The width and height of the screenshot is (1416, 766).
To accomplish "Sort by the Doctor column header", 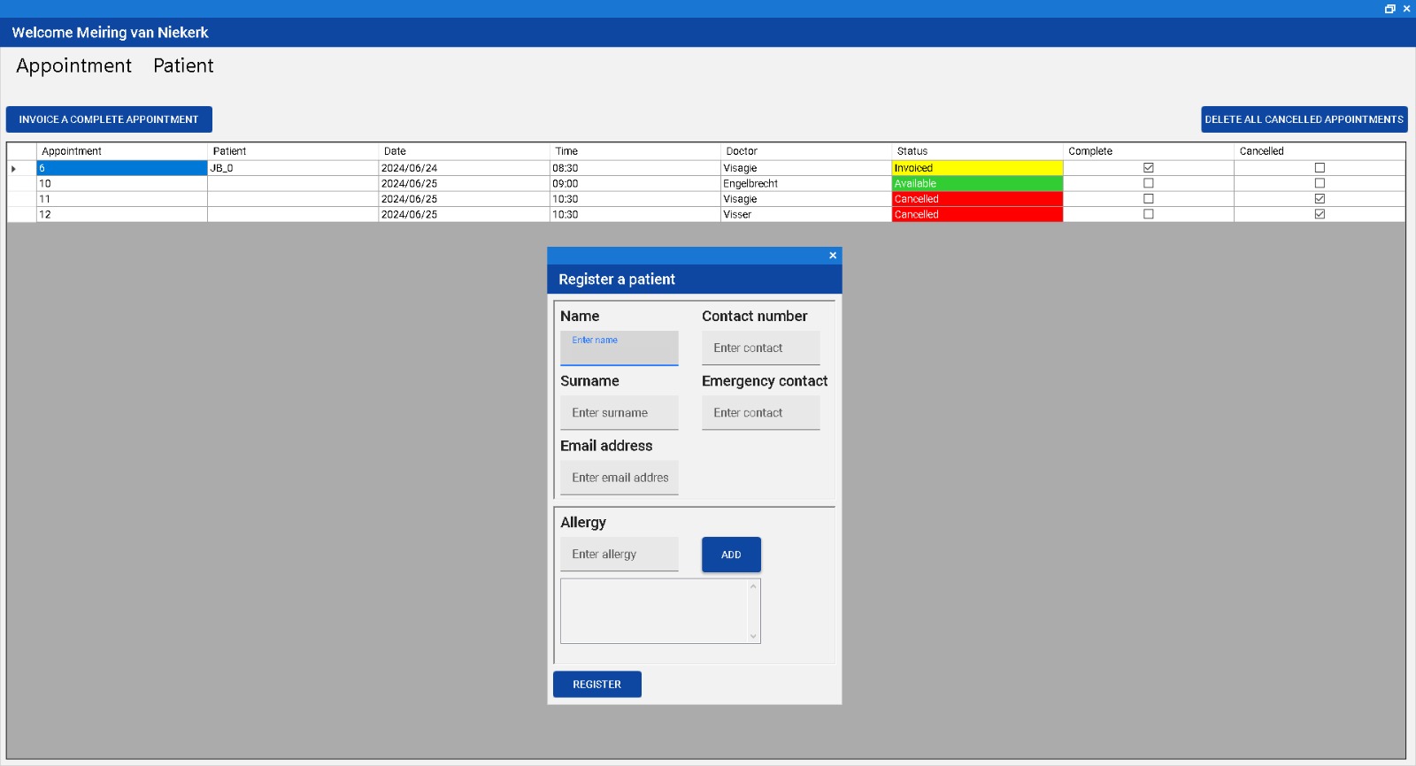I will [x=806, y=151].
